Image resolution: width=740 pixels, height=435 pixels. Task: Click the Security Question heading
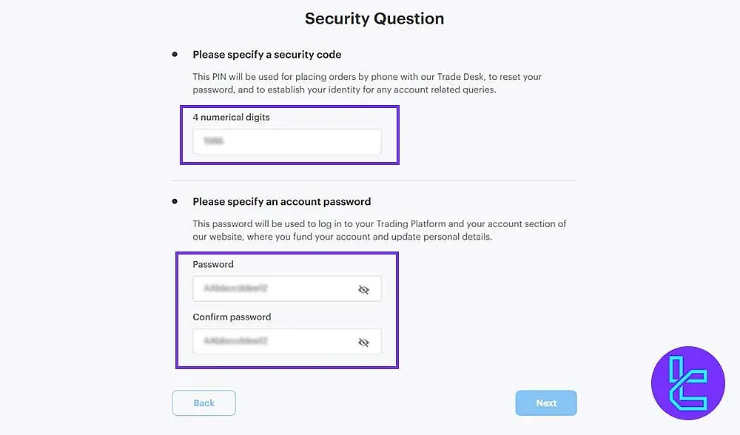point(374,18)
